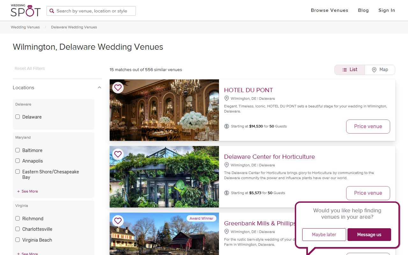Open the Wedding Spot logo homepage
408x255 pixels.
(25, 11)
